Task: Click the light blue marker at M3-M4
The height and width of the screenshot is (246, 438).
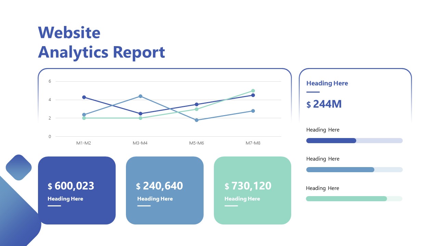Action: 140,96
